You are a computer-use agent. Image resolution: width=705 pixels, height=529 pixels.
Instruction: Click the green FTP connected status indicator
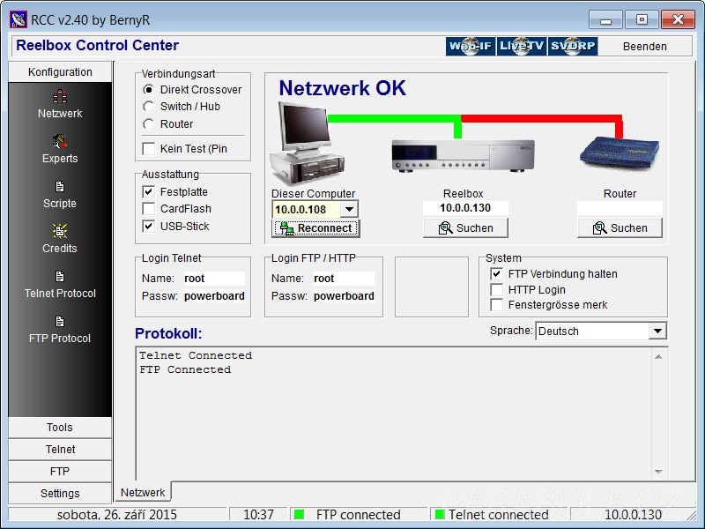click(299, 514)
